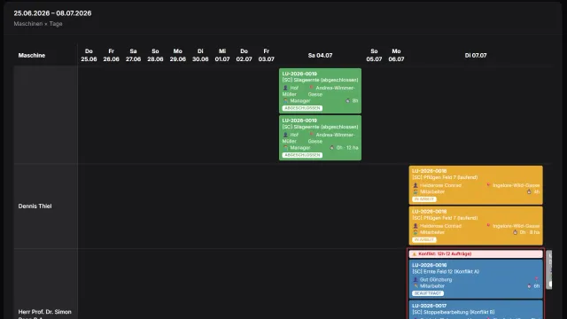567x319 pixels.
Task: Click the person icon beside Hof Müller in the first green card
Action: pyautogui.click(x=285, y=88)
